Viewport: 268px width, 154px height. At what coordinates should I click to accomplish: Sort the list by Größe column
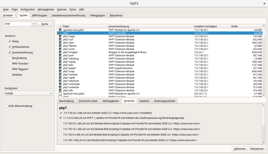(246, 26)
